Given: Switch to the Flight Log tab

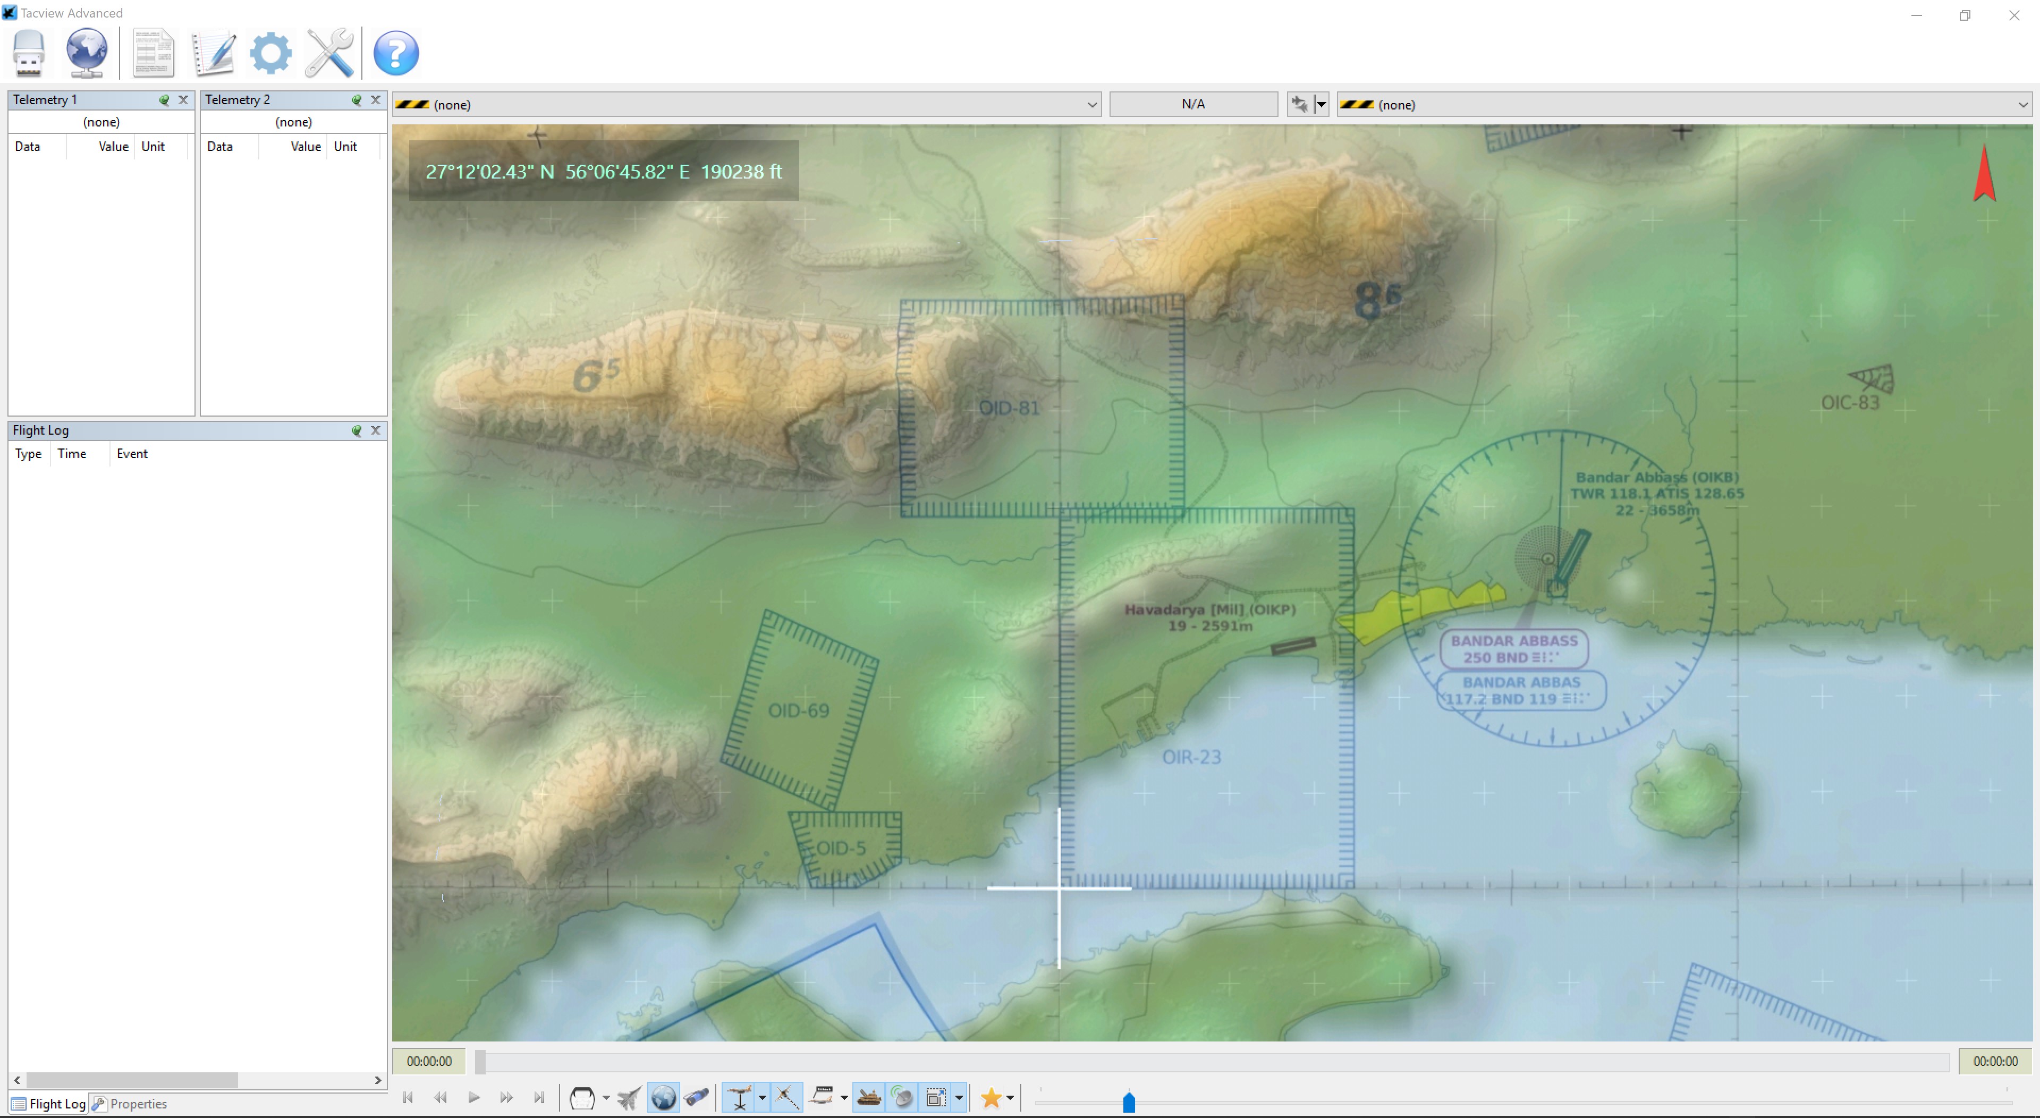Looking at the screenshot, I should [x=48, y=1104].
